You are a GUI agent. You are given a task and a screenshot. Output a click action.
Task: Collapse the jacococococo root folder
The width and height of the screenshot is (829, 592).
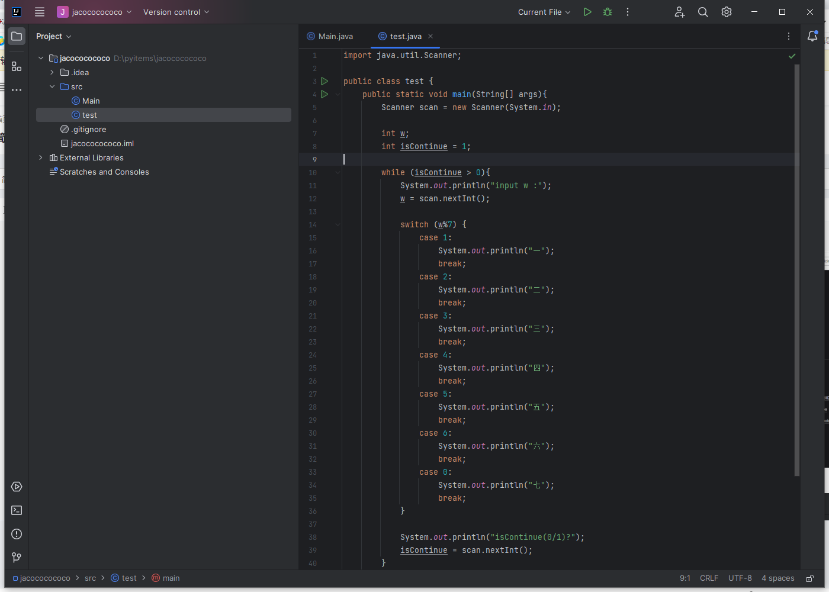[x=41, y=58]
